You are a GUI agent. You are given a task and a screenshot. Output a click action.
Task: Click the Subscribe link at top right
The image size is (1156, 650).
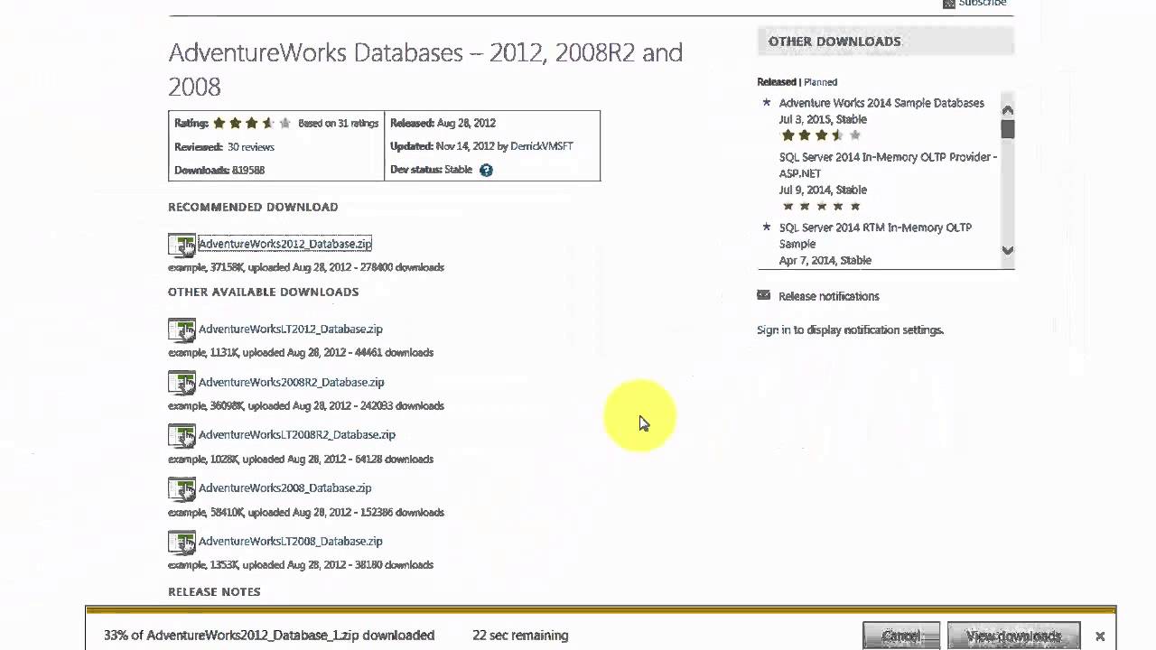(983, 4)
